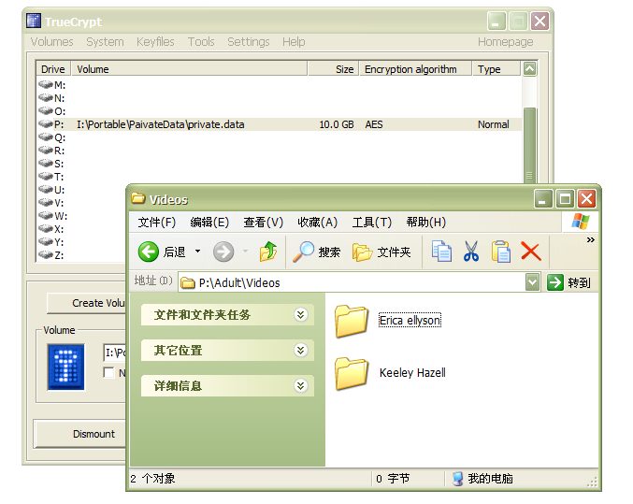
Task: Click the folder icon in address bar
Action: (x=187, y=282)
